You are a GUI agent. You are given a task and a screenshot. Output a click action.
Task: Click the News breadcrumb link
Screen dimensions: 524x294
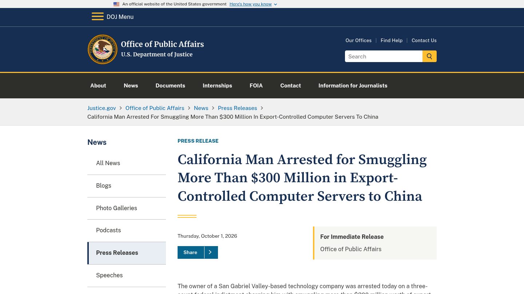[x=201, y=108]
